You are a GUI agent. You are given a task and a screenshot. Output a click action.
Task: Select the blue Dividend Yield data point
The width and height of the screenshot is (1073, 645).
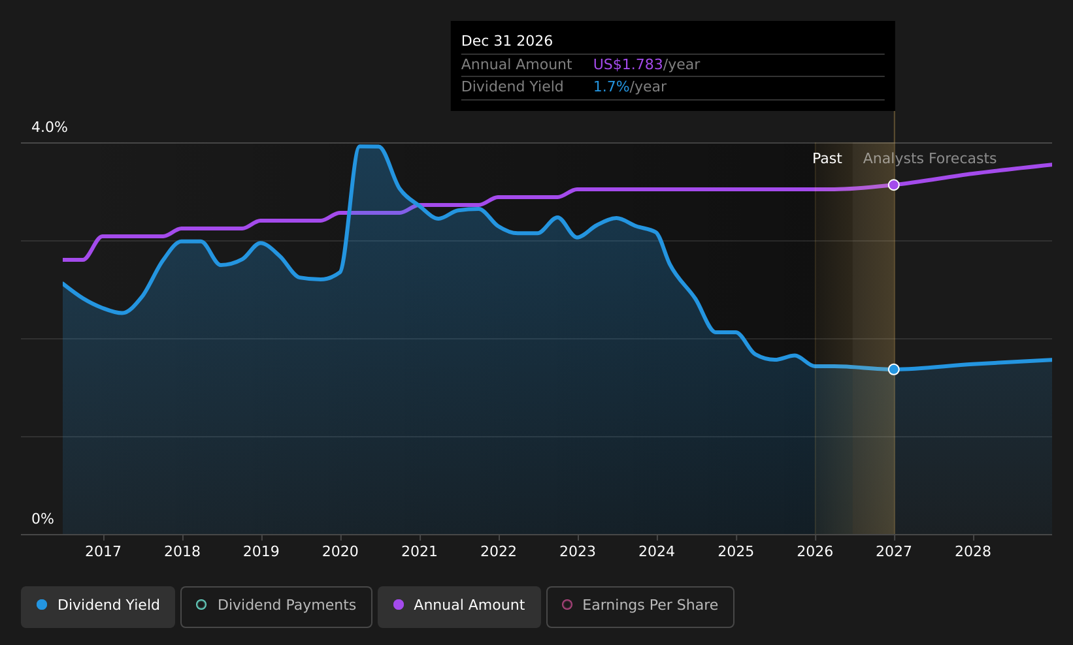[894, 370]
